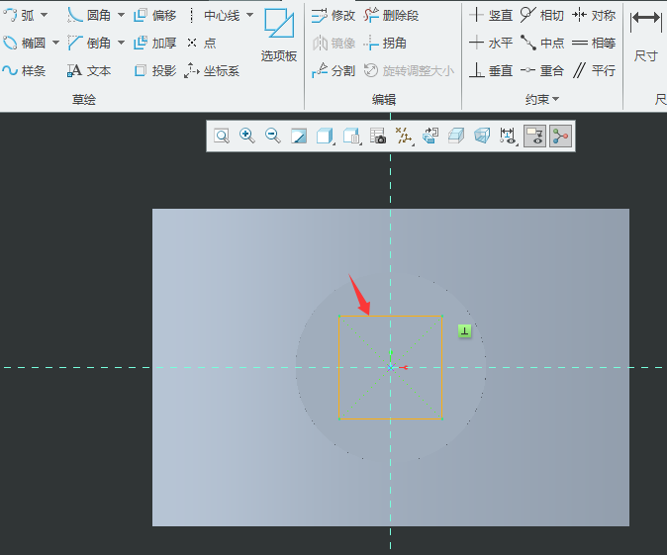Open the 选项板 (palette) button

point(279,36)
